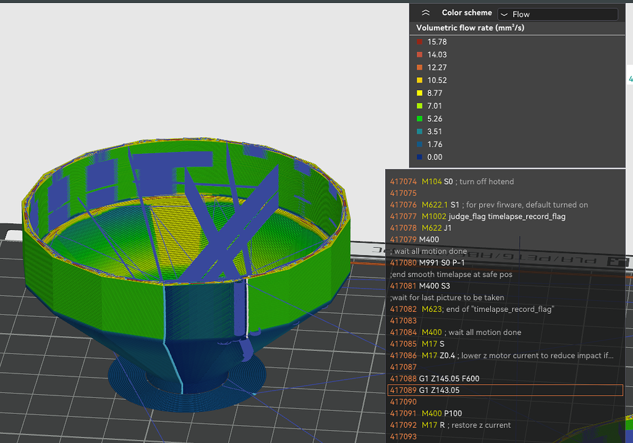The image size is (633, 443).
Task: Open the Flow color scheme dropdown
Action: click(558, 14)
